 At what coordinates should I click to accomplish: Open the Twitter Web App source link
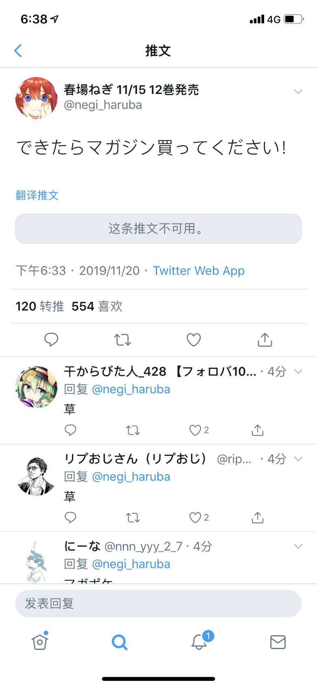pos(199,271)
